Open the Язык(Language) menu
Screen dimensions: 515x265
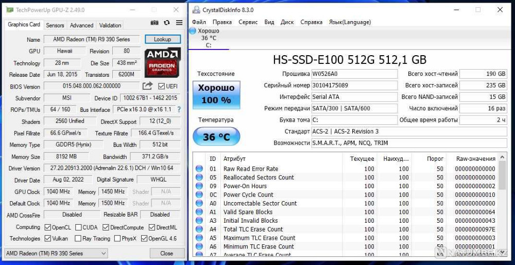coord(350,22)
